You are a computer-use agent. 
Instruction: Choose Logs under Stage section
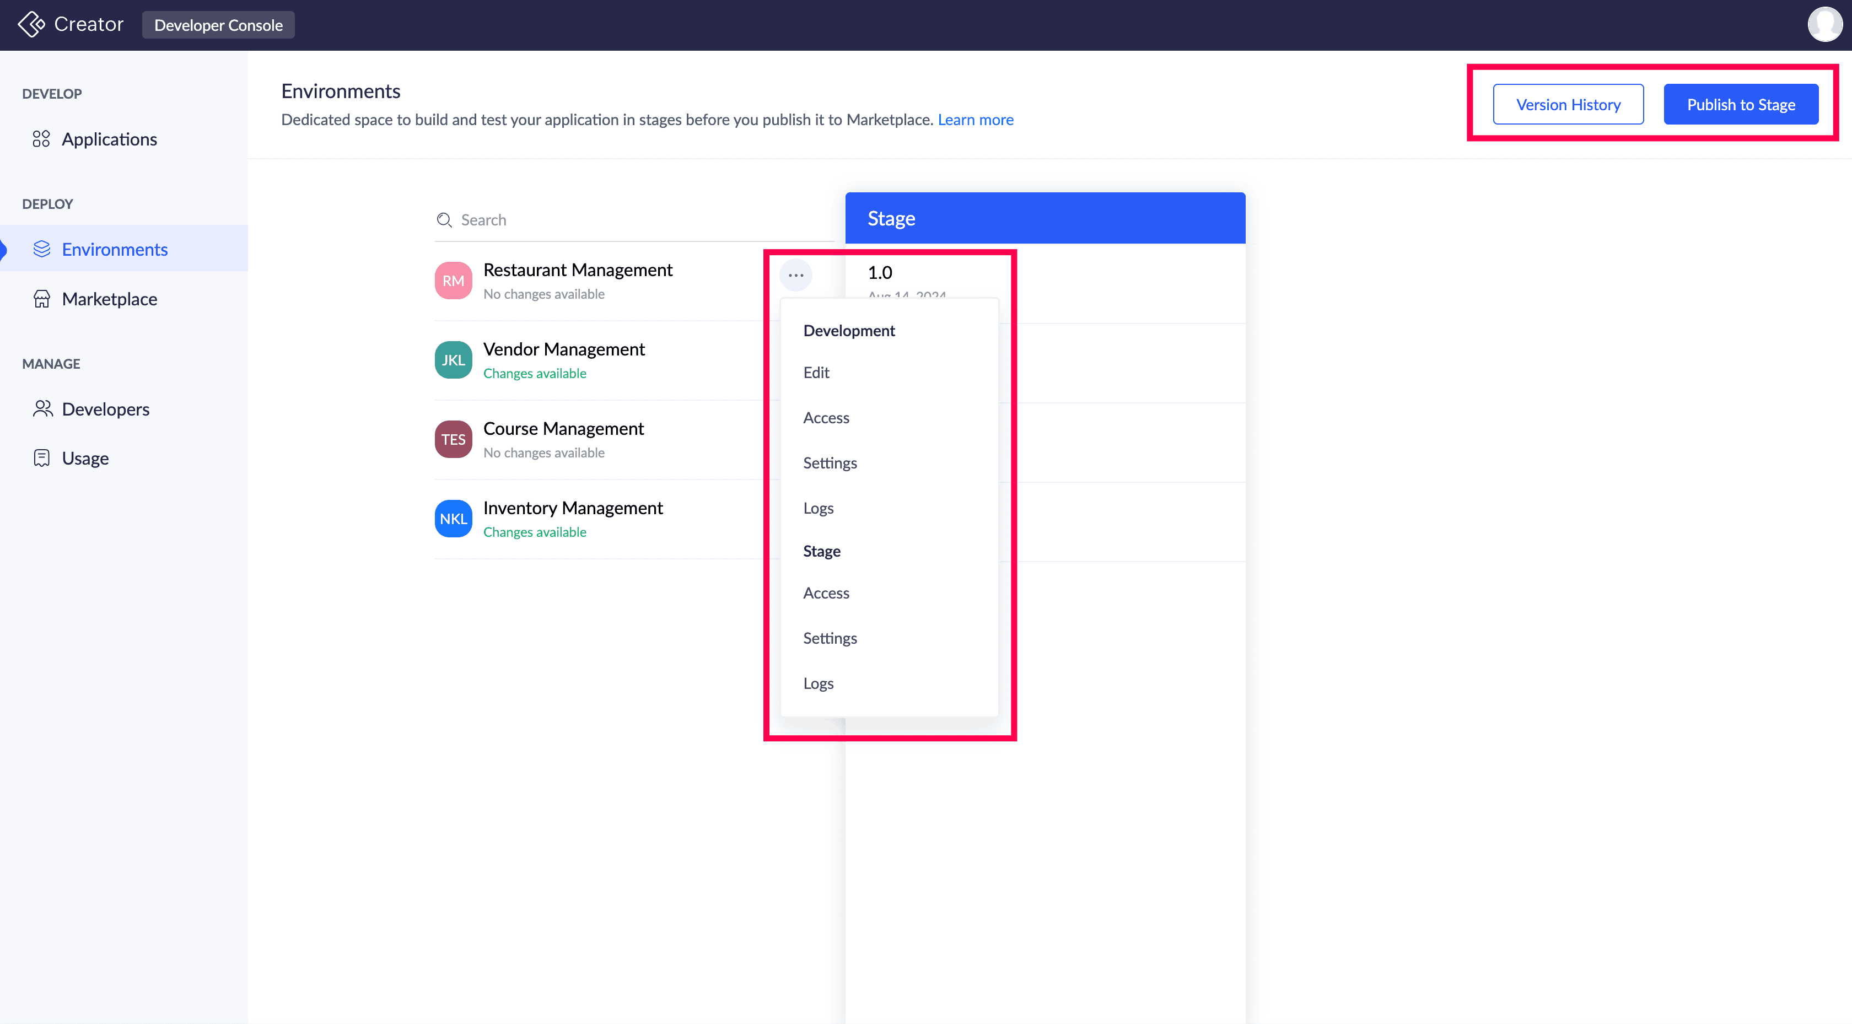[818, 683]
